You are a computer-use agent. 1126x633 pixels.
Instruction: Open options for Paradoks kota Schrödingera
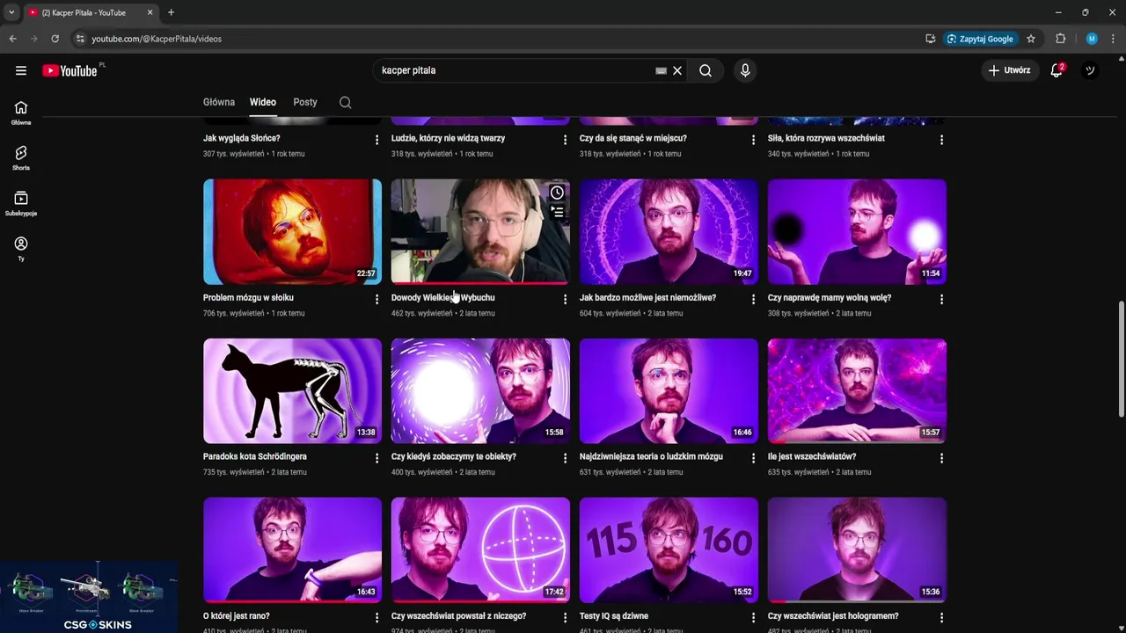point(377,459)
